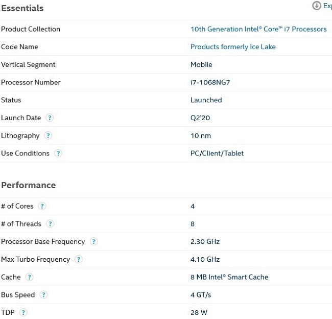This screenshot has height=319, width=332.
Task: Click the Bus Speed help icon
Action: 44,295
